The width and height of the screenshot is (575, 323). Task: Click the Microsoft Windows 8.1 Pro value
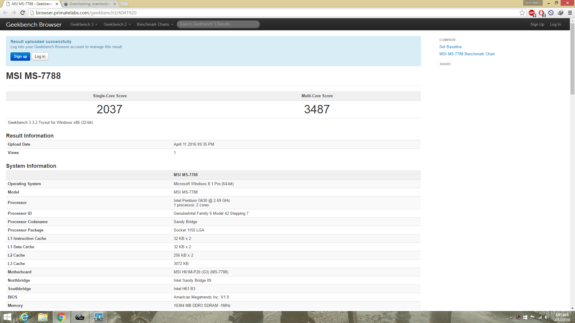(x=204, y=184)
